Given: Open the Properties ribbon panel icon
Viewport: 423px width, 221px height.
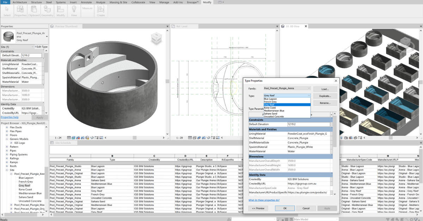Looking at the screenshot, I should [20, 11].
